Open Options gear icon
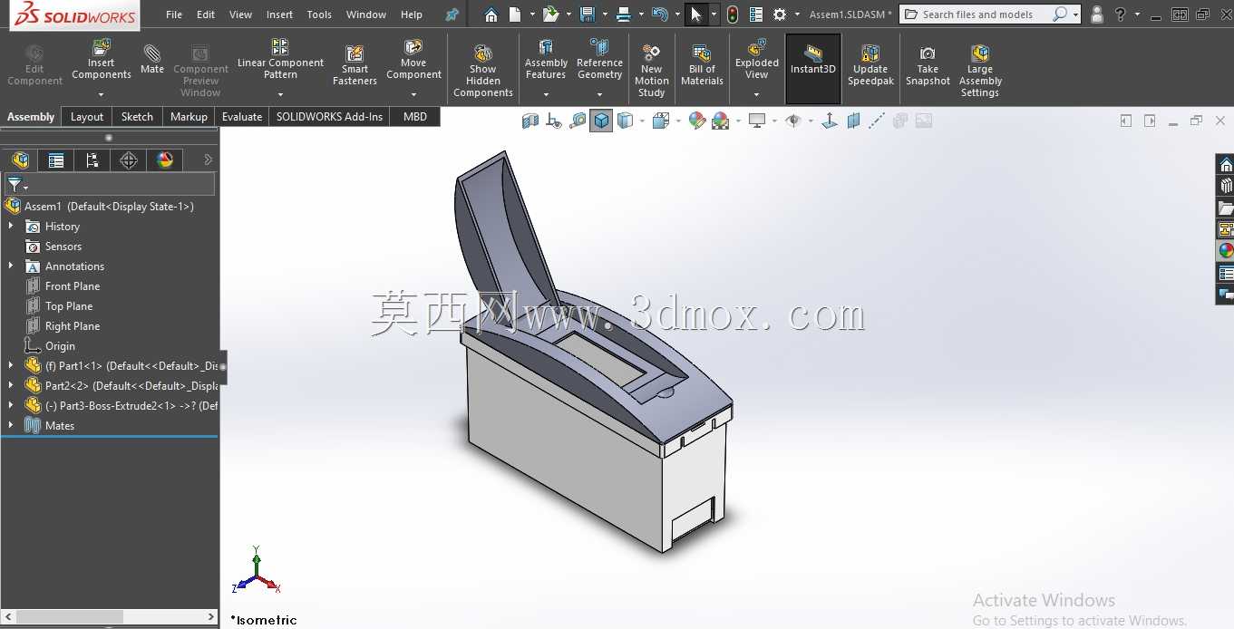Image resolution: width=1234 pixels, height=629 pixels. pos(780,15)
